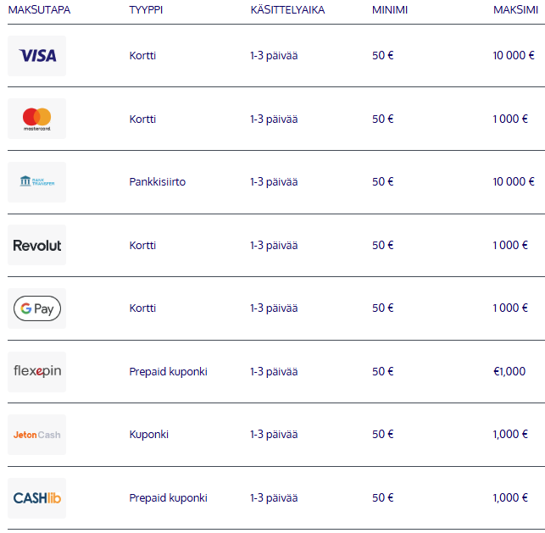Viewport: 545px width, 533px height.
Task: Click the 10 000 € maximum for VISA
Action: [x=514, y=55]
